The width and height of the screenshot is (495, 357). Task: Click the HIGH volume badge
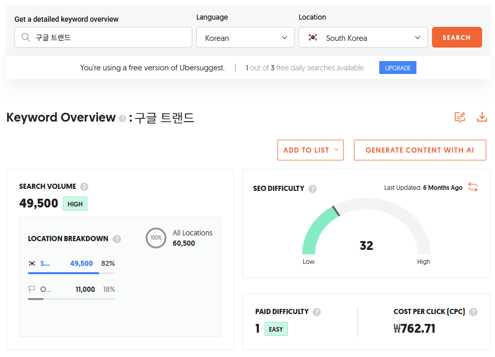click(75, 204)
